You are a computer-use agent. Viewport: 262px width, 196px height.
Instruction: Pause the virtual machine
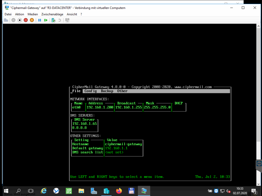[x=40, y=20]
